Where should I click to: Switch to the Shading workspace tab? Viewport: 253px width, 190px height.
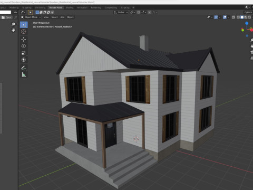70,7
